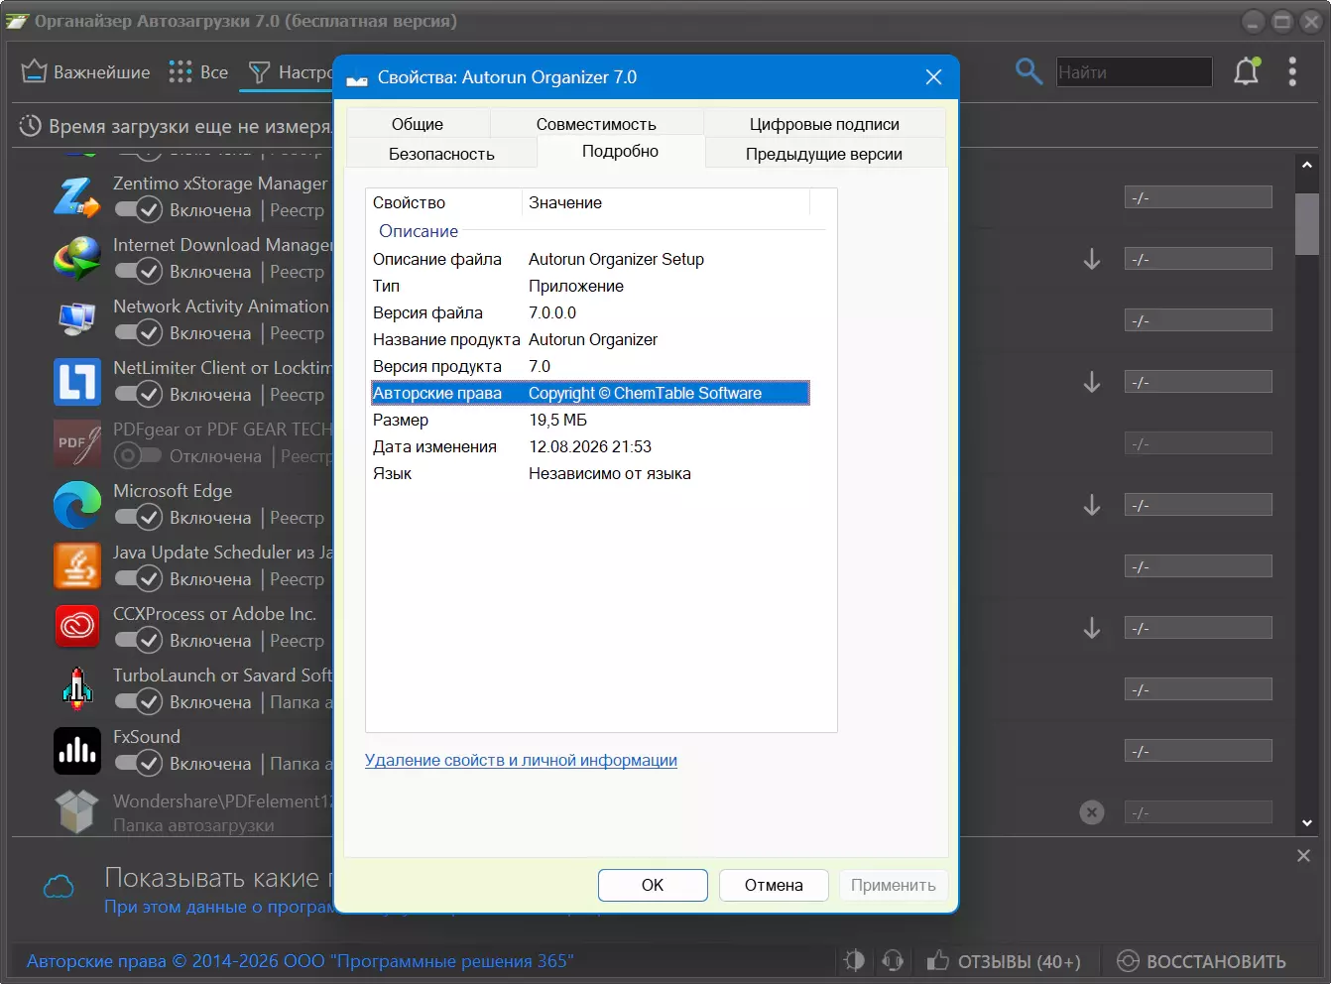The height and width of the screenshot is (984, 1331).
Task: Close the Свойства: Autorun Organizer 7.0 dialog
Action: pyautogui.click(x=933, y=77)
